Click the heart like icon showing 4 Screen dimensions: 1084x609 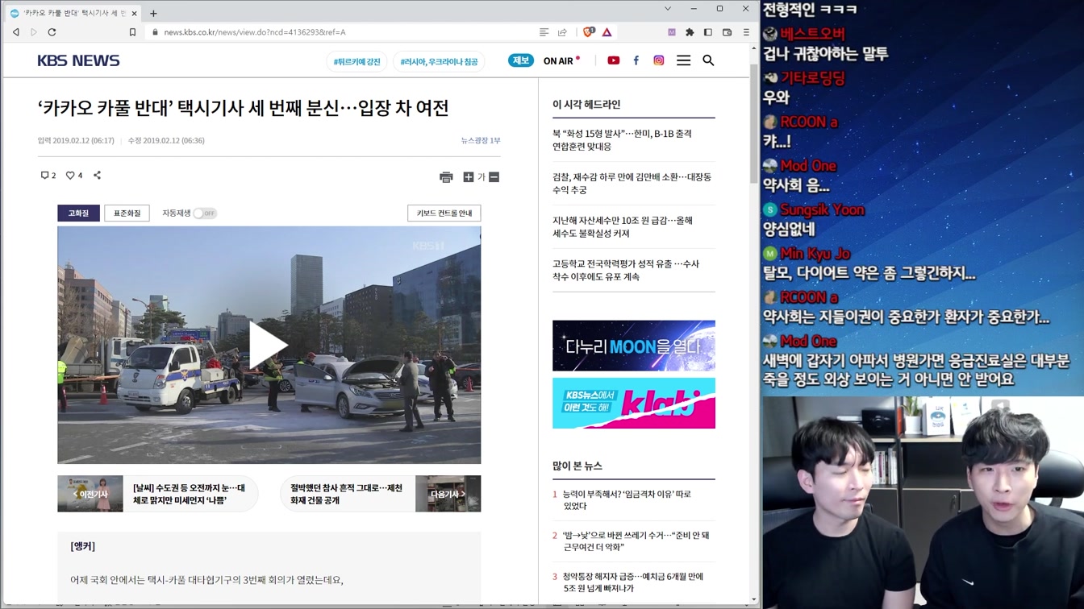(73, 176)
